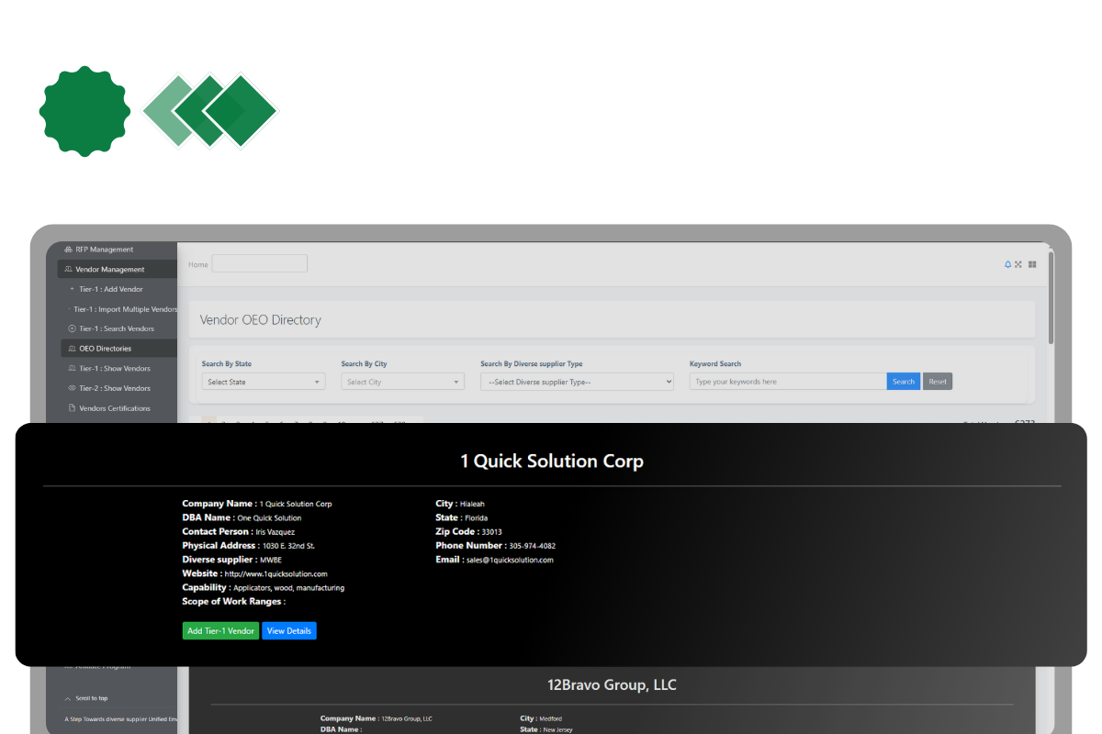Open the Select State dropdown
This screenshot has height=734, width=1102.
[x=264, y=381]
